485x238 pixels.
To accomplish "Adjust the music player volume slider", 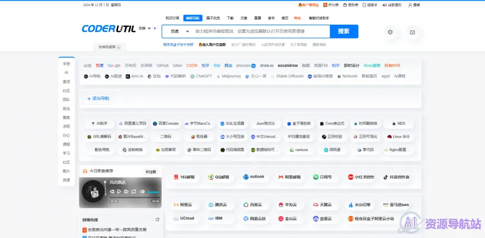I will [153, 192].
